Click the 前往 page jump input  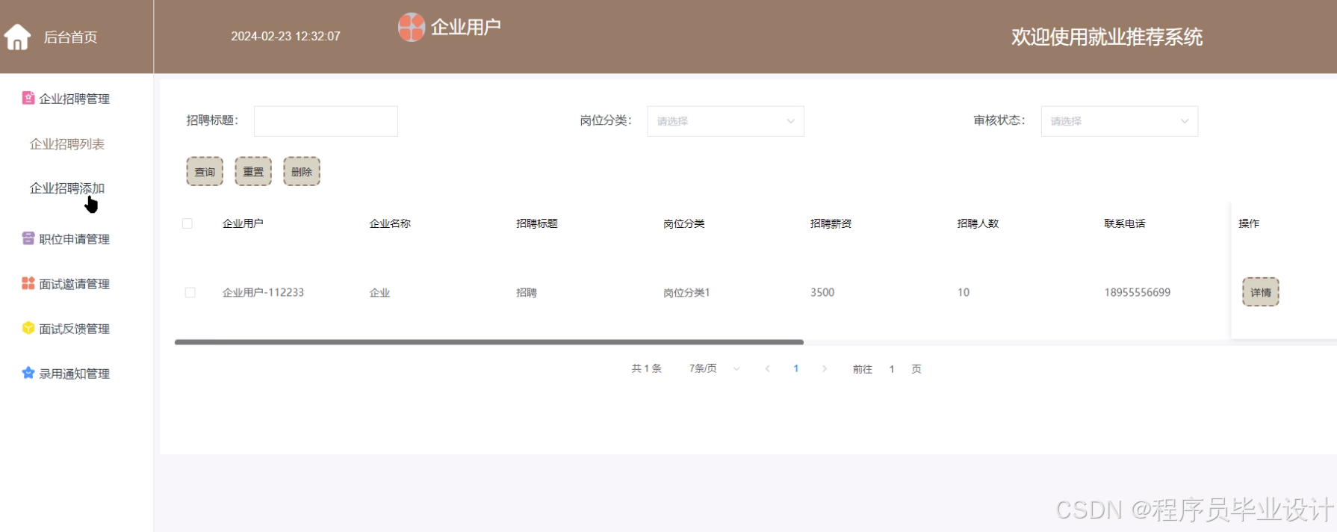(x=892, y=369)
